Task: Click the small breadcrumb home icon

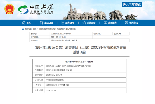Action: (23, 29)
